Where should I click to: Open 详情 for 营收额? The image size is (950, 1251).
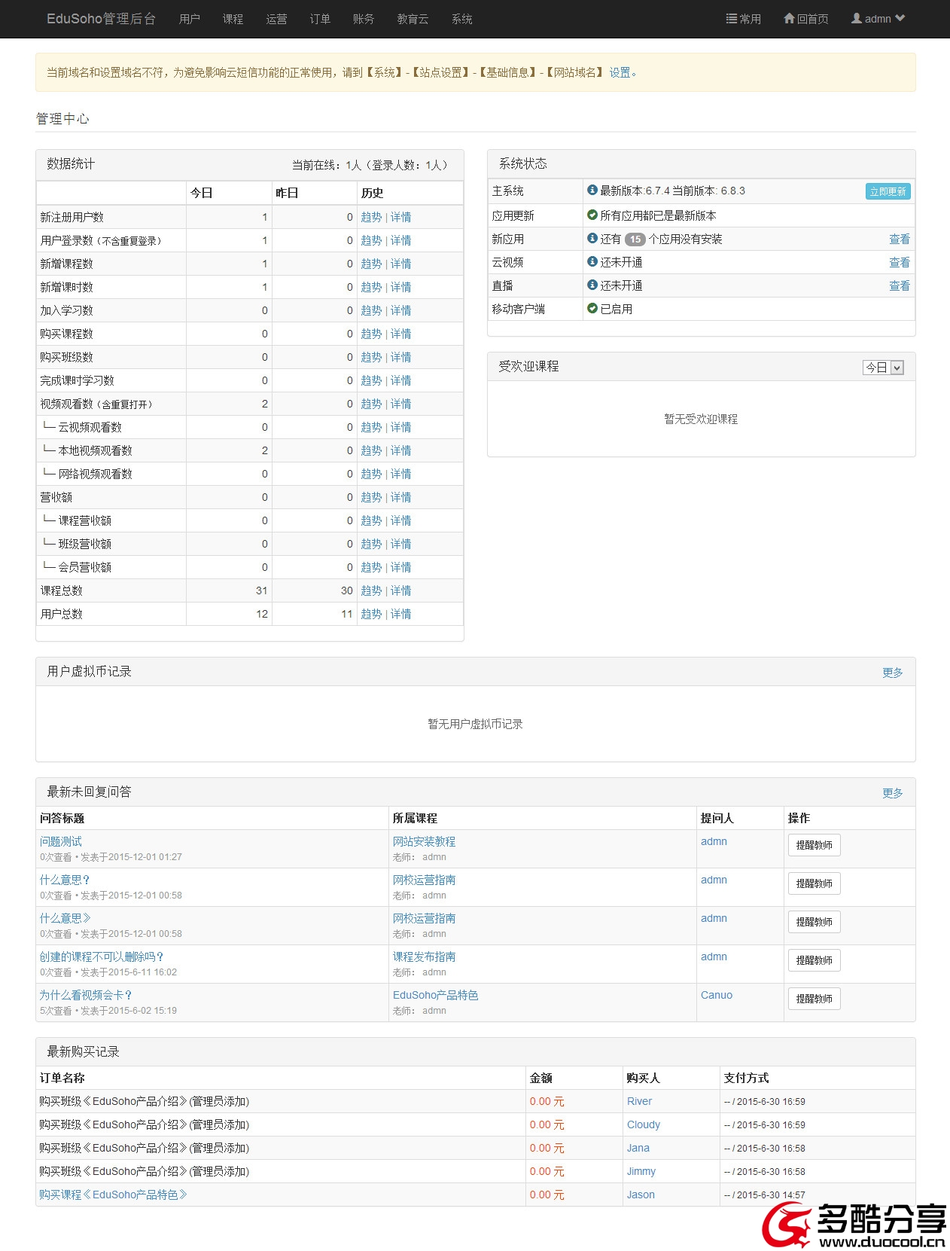click(x=401, y=497)
